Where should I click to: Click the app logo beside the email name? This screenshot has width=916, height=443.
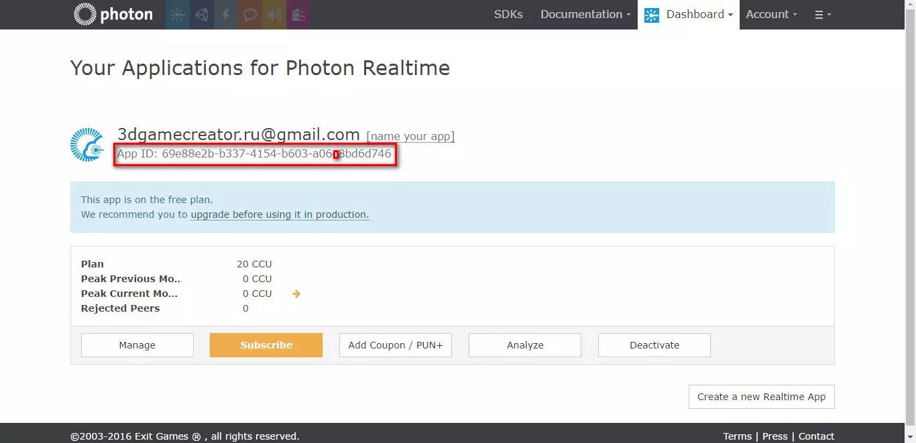coord(87,144)
